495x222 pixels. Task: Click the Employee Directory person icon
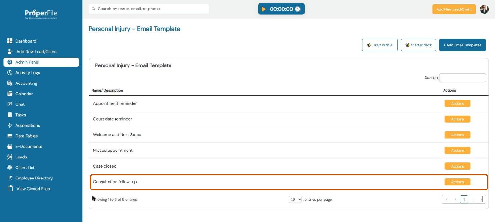(10, 178)
